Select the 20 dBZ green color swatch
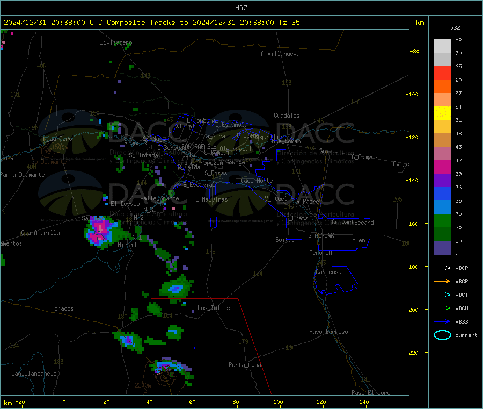This screenshot has width=483, height=409. click(x=442, y=234)
